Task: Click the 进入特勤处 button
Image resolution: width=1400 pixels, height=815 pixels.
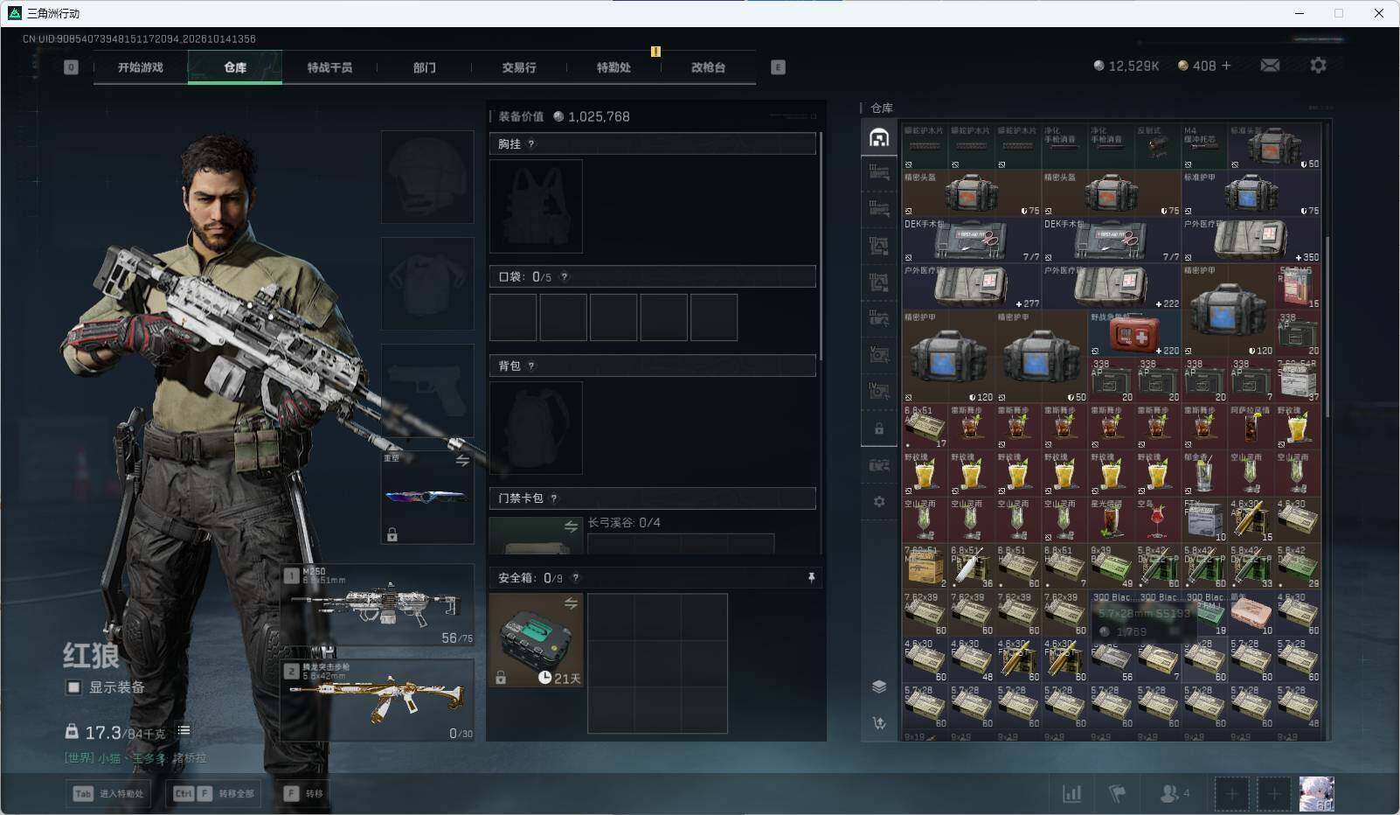Action: (x=108, y=794)
